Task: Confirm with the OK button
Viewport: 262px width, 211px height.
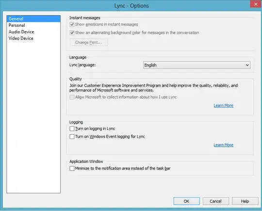Action: [x=187, y=201]
